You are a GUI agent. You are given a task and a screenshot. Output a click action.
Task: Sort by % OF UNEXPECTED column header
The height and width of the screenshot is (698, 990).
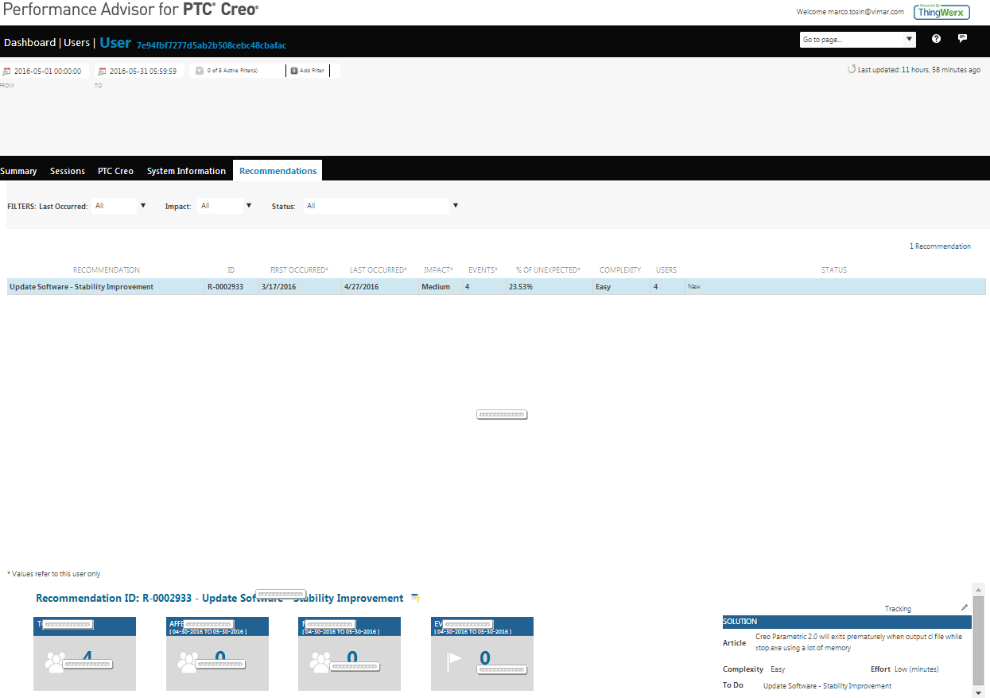(x=548, y=270)
